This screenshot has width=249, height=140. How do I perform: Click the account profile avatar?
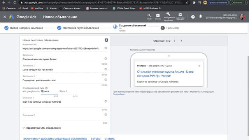(242, 17)
